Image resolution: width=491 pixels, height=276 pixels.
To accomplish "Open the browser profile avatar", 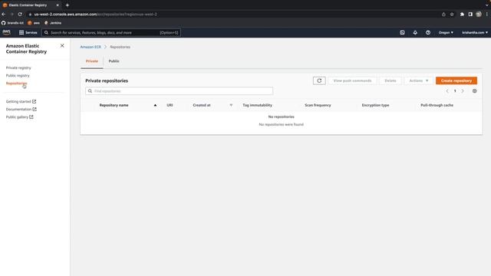I will click(479, 15).
